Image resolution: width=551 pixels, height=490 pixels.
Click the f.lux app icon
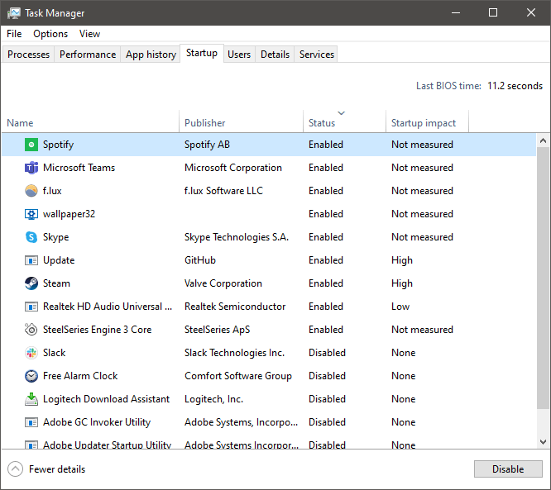click(x=31, y=191)
